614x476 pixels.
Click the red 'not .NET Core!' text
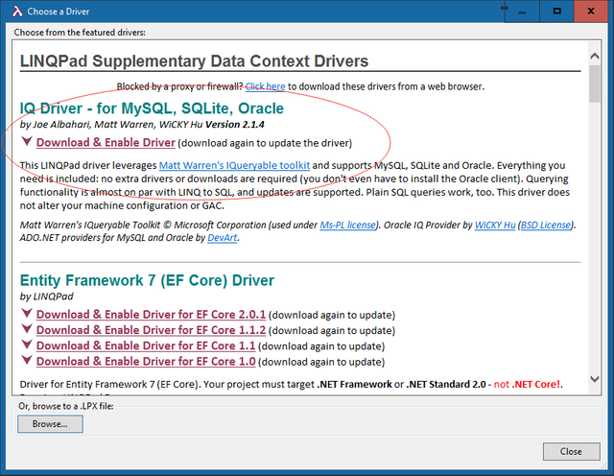click(x=527, y=384)
